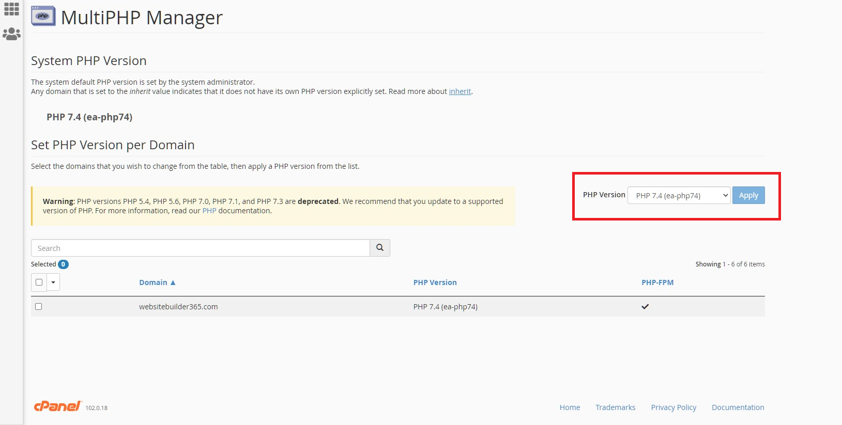Screen dimensions: 842x425
Task: Click the row's PHP 7.4 (ea-php74) version cell
Action: tap(446, 307)
